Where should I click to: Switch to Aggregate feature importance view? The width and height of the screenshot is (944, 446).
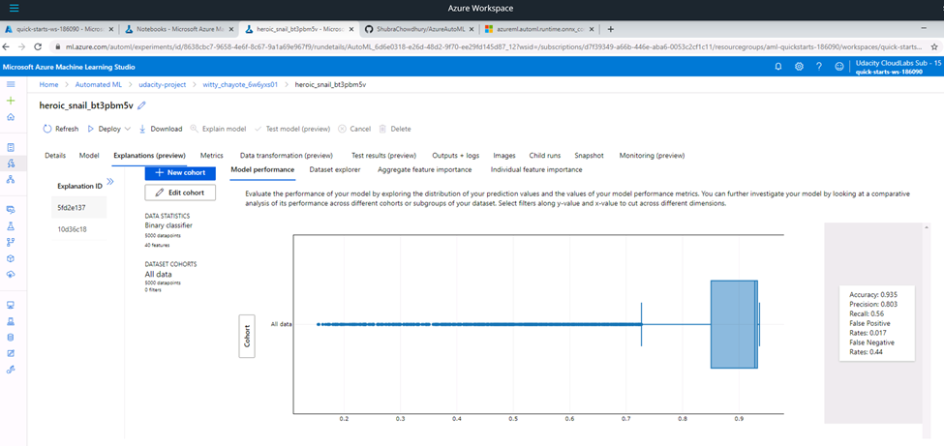click(x=424, y=169)
